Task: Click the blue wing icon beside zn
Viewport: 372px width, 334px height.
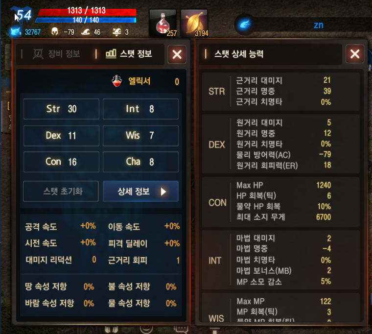Action: pyautogui.click(x=244, y=24)
